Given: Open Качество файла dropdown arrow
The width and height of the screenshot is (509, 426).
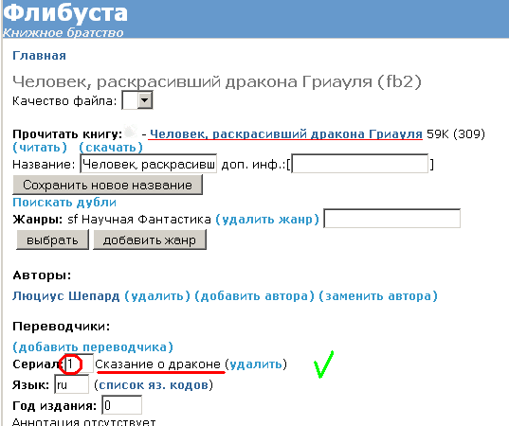Looking at the screenshot, I should coord(145,100).
